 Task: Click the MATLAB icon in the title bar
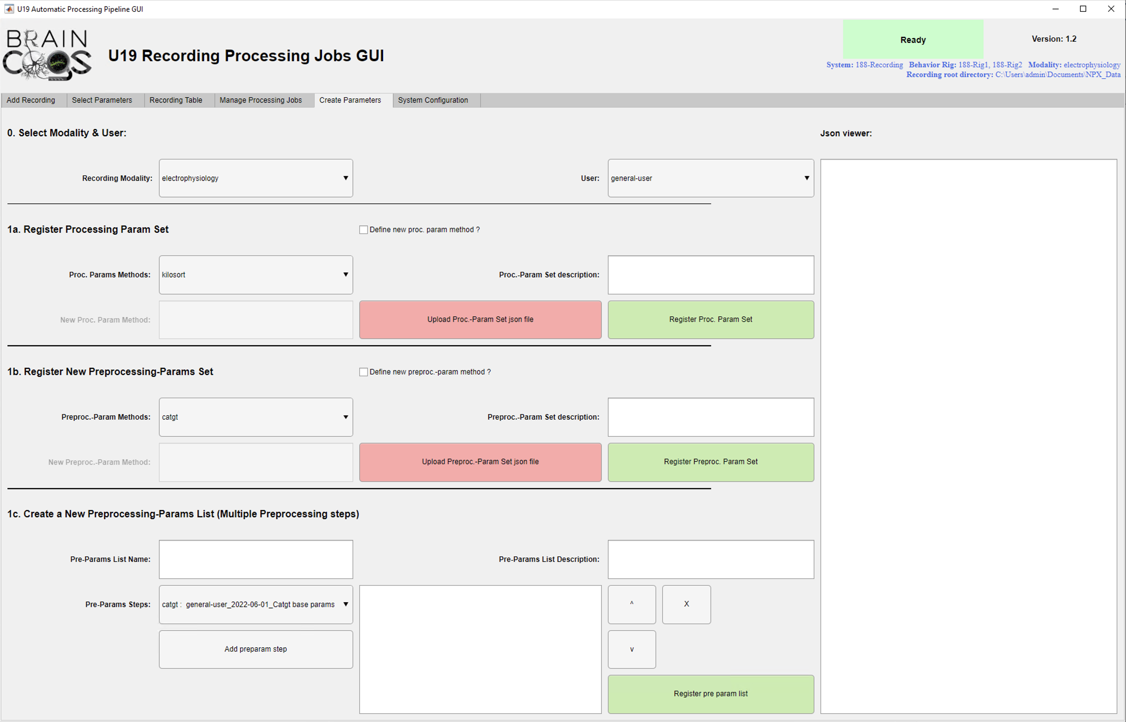[9, 9]
